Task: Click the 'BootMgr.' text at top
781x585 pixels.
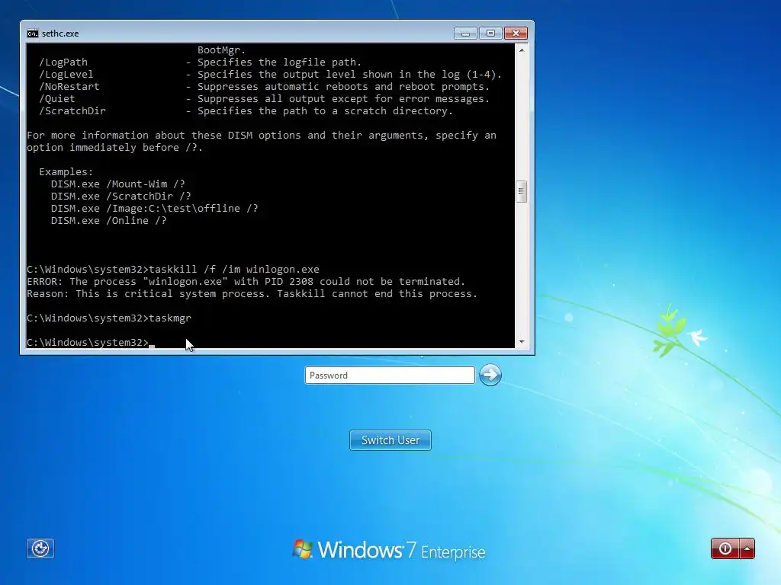Action: click(222, 50)
